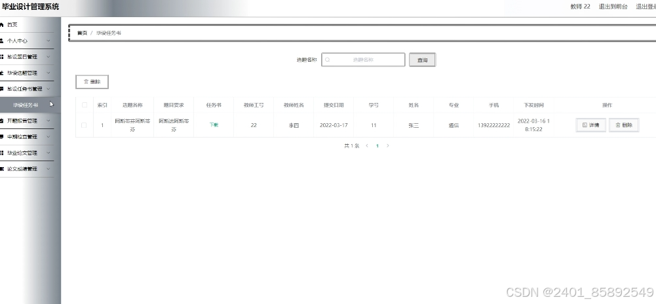Click the 下载 link in 任务书 column

214,125
